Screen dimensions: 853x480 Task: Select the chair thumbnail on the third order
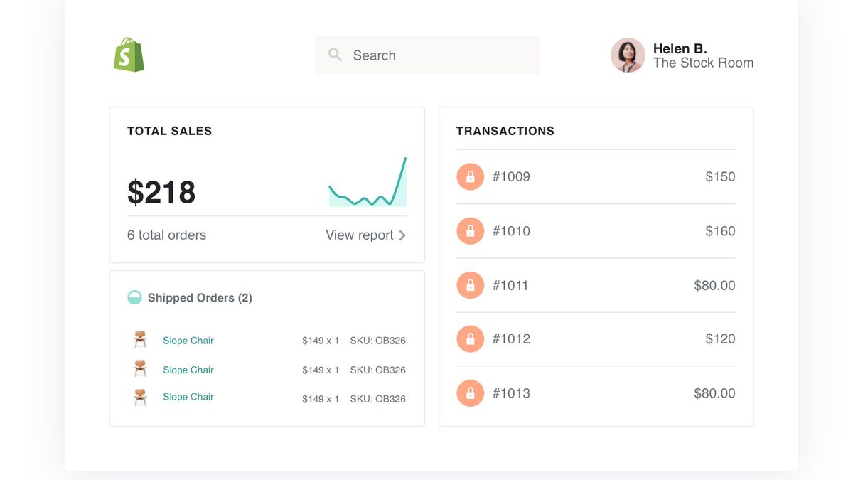point(139,395)
